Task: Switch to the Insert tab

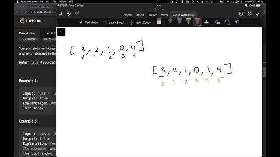Action: (x=140, y=15)
